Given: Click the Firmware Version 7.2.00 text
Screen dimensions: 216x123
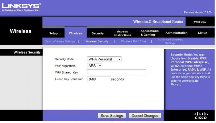Looking at the screenshot, I should (198, 12).
